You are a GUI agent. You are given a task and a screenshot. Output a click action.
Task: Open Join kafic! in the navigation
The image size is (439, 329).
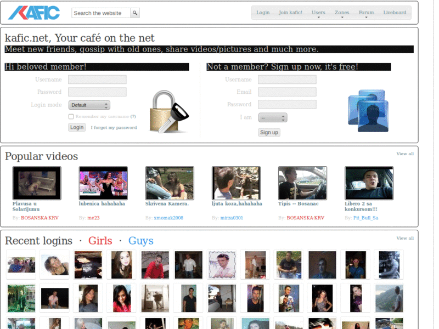coord(290,13)
